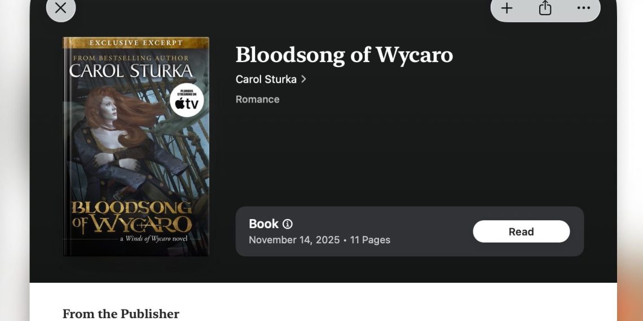Click the Book format label
Image resolution: width=643 pixels, height=321 pixels.
[263, 224]
